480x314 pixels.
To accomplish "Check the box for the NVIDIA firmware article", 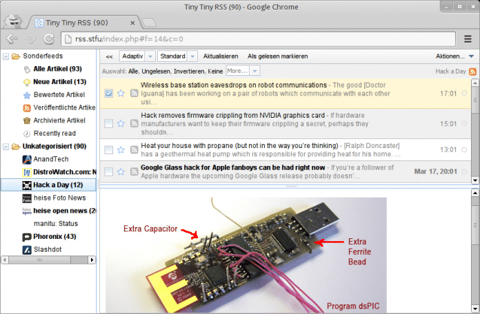I will point(108,123).
